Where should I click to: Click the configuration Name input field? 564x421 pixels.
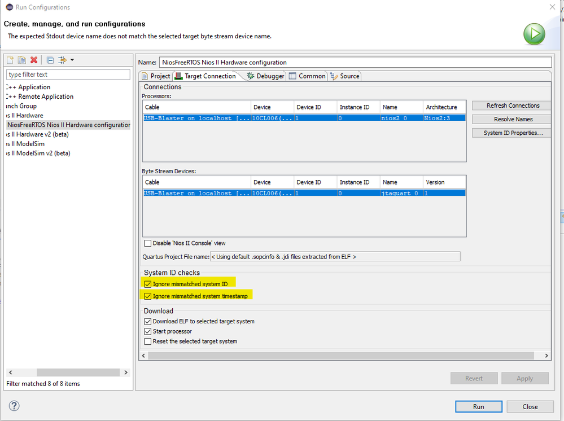(355, 62)
